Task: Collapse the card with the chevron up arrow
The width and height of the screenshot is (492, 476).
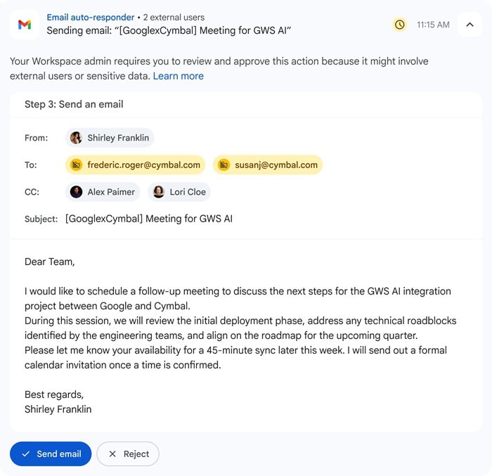Action: click(x=470, y=25)
